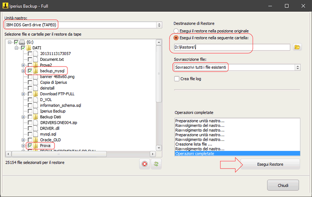Enable the Crea file log checkbox

pos(177,79)
